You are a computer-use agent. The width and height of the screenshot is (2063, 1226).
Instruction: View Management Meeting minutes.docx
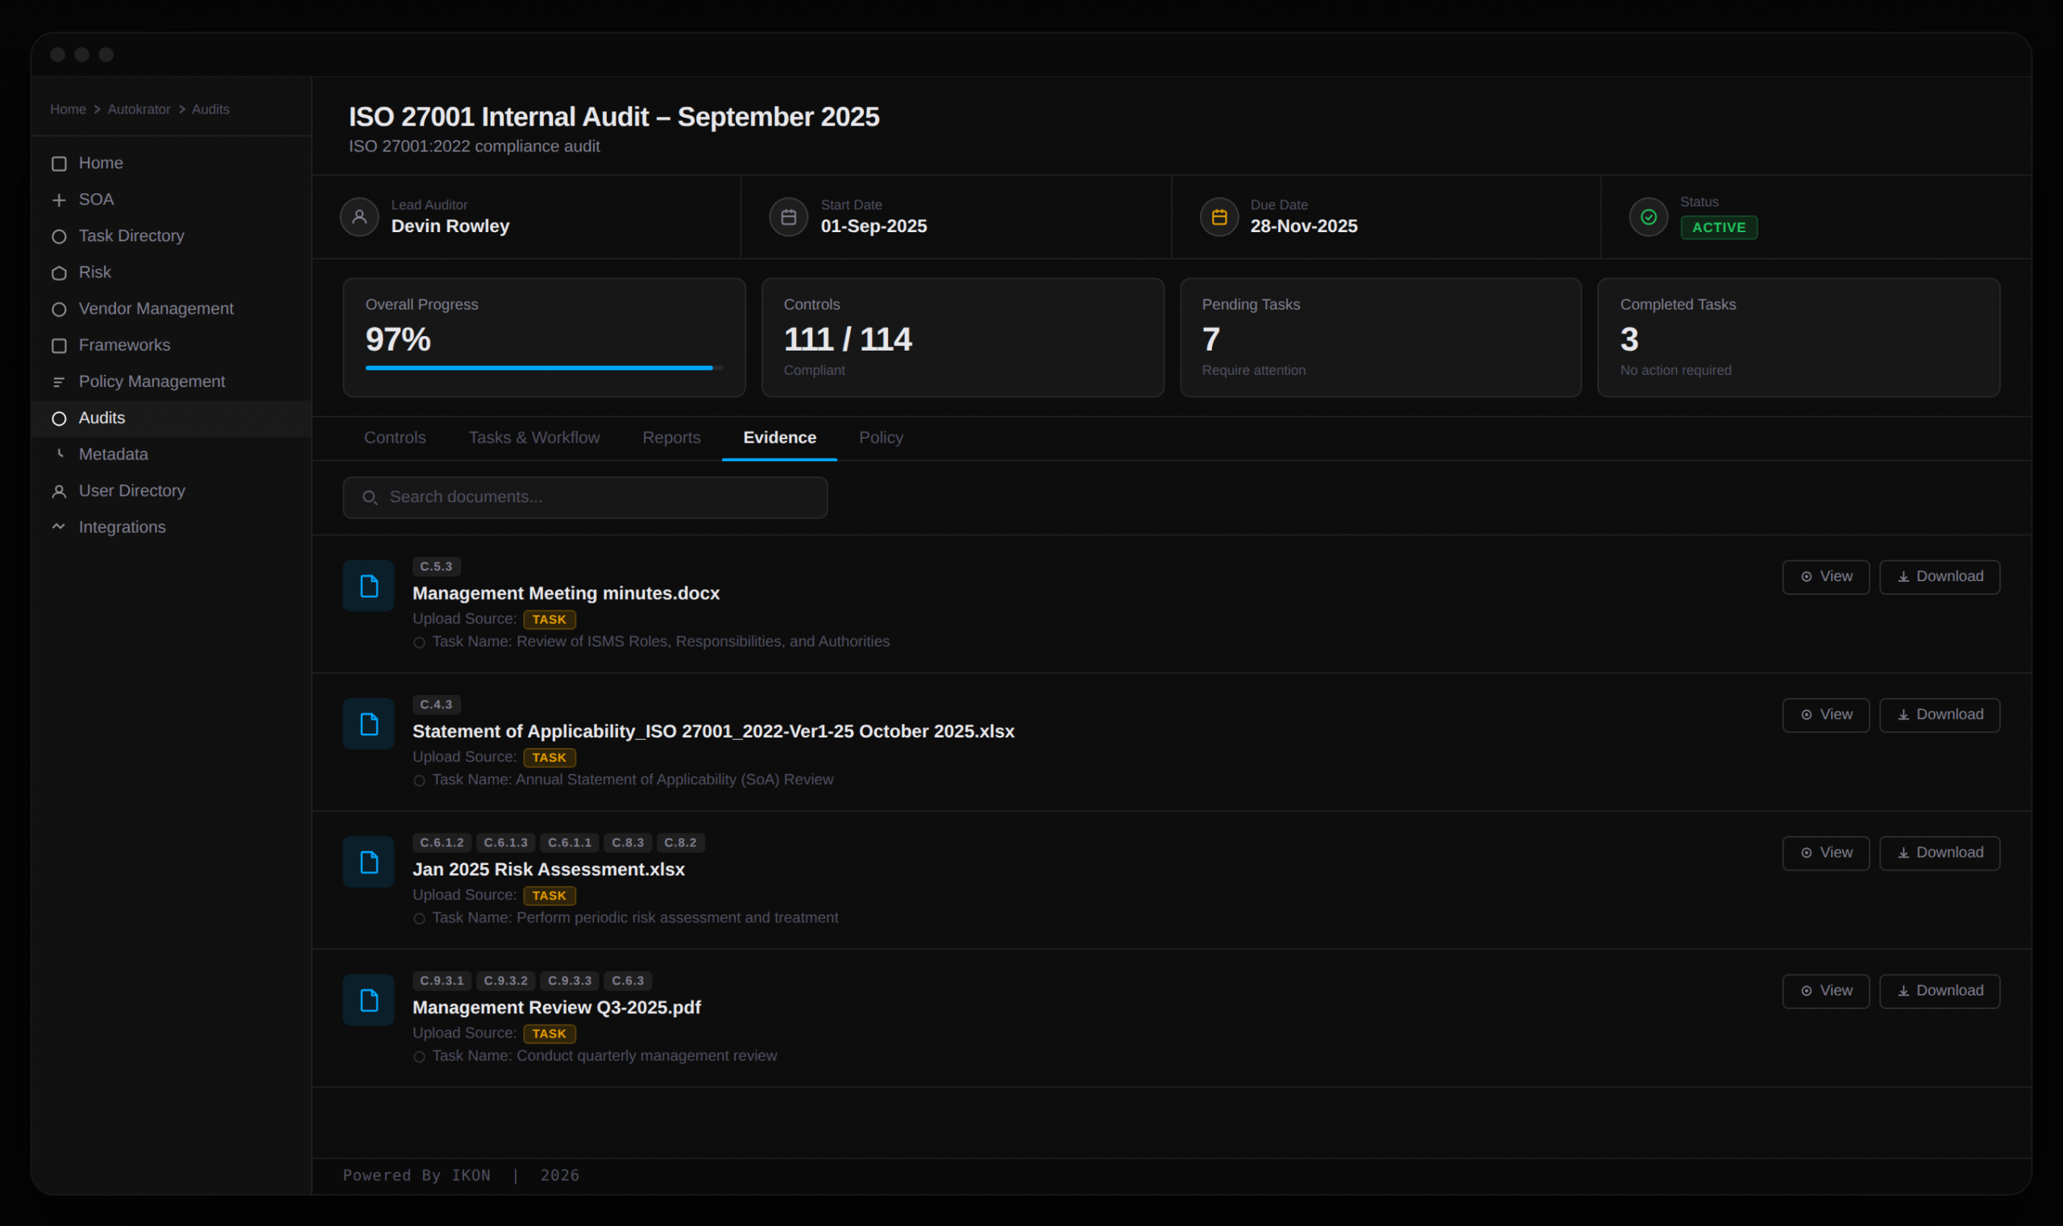pos(1825,576)
